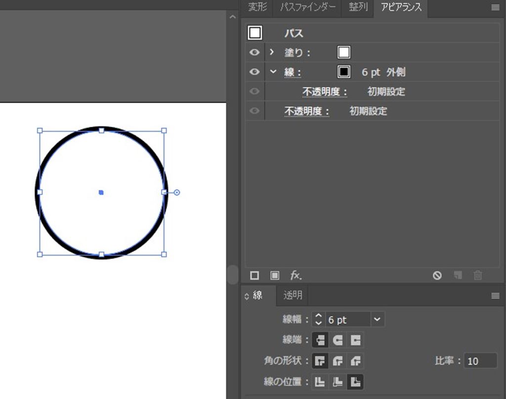Viewport: 506px width, 399px height.
Task: Switch to the パスファインダー tab
Action: pyautogui.click(x=307, y=7)
